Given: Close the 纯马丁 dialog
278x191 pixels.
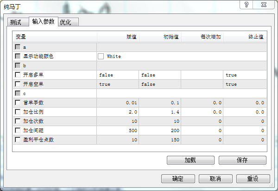Looking at the screenshot, I should [x=264, y=5].
